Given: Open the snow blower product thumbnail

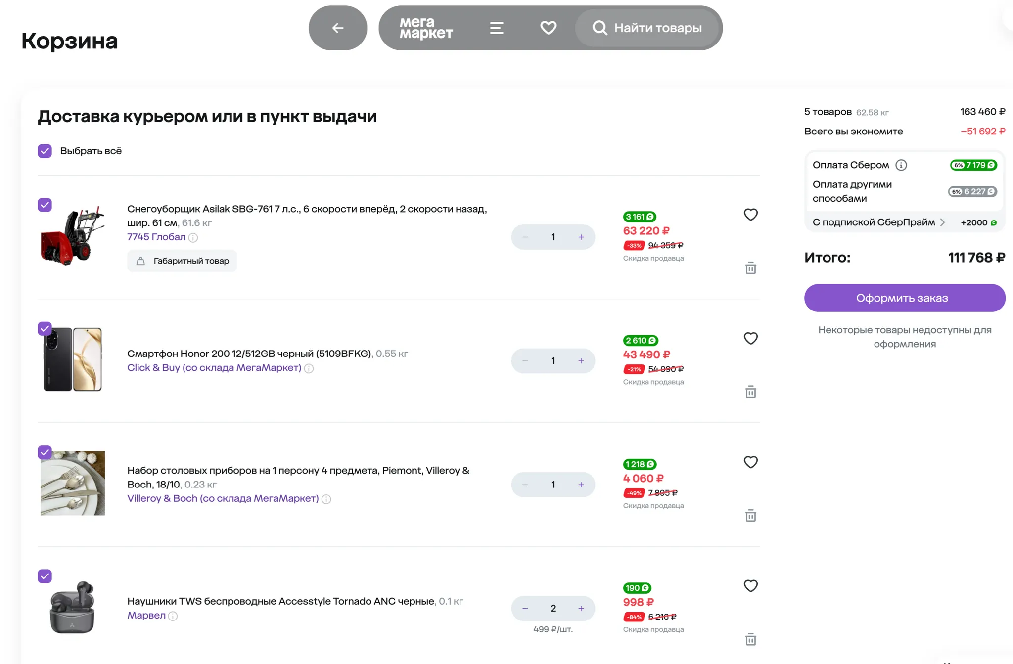Looking at the screenshot, I should [72, 236].
